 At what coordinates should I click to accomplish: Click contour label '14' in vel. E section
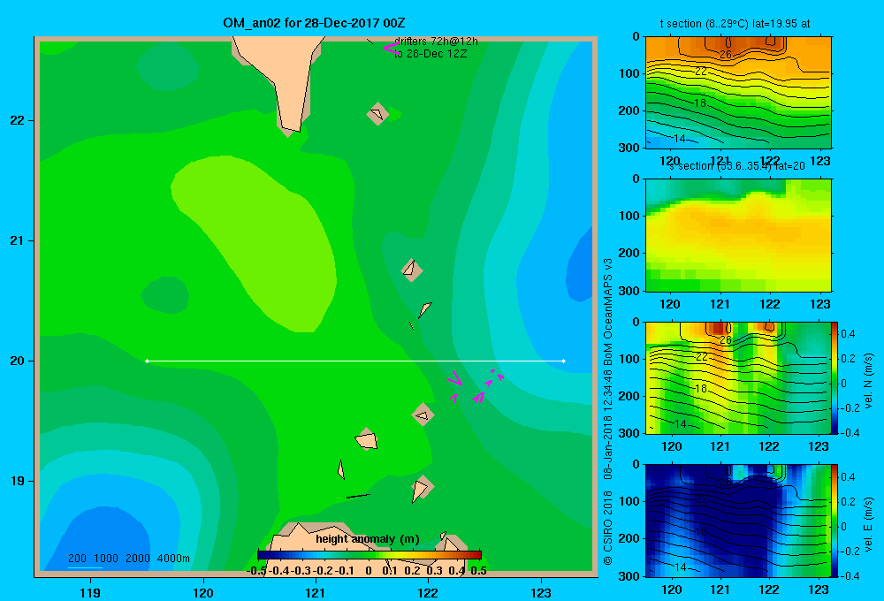681,567
